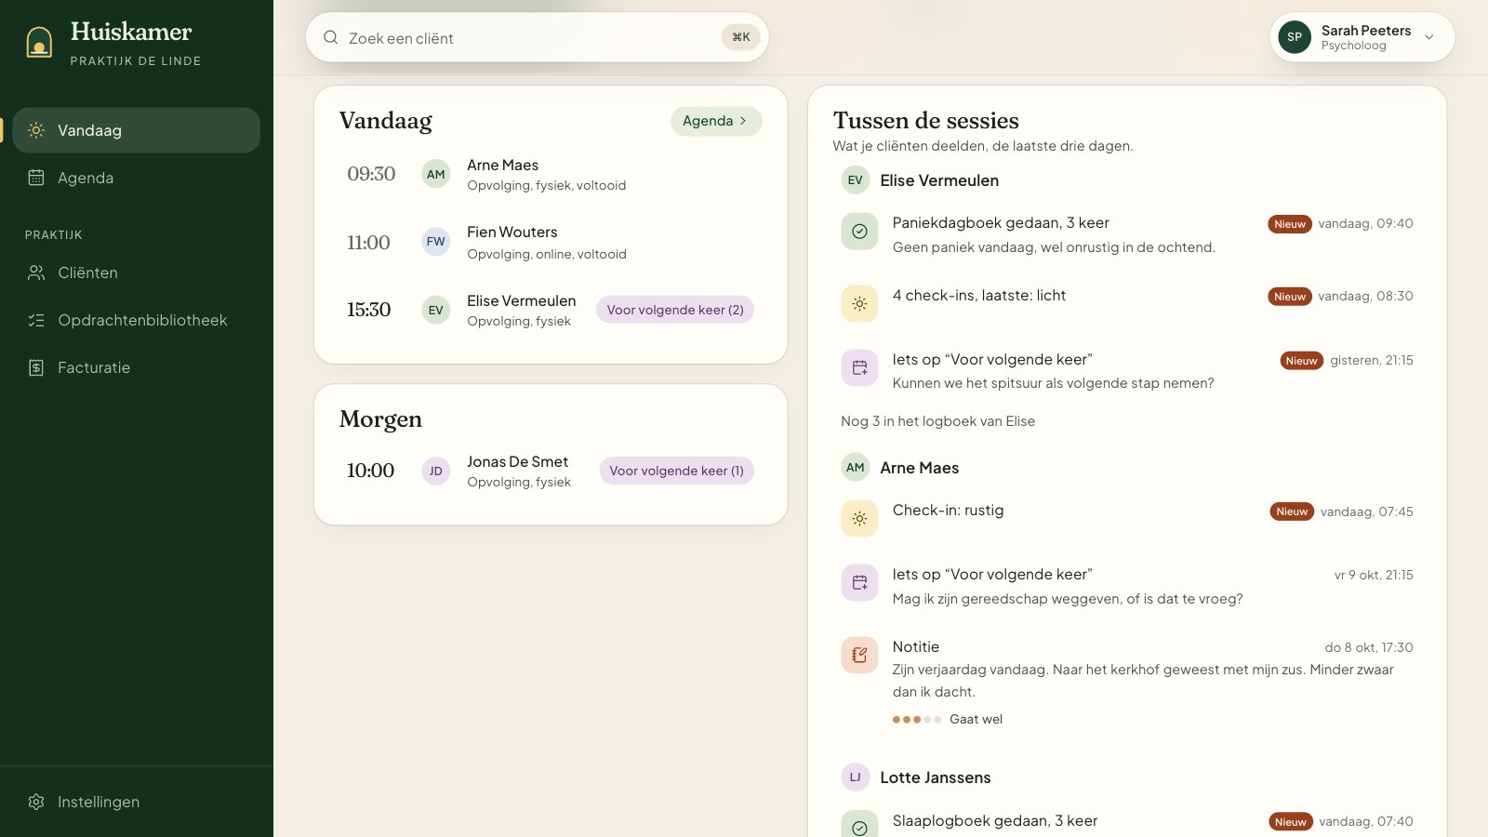Click the ⌘K shortcut badge
This screenshot has height=837, width=1488.
point(741,37)
